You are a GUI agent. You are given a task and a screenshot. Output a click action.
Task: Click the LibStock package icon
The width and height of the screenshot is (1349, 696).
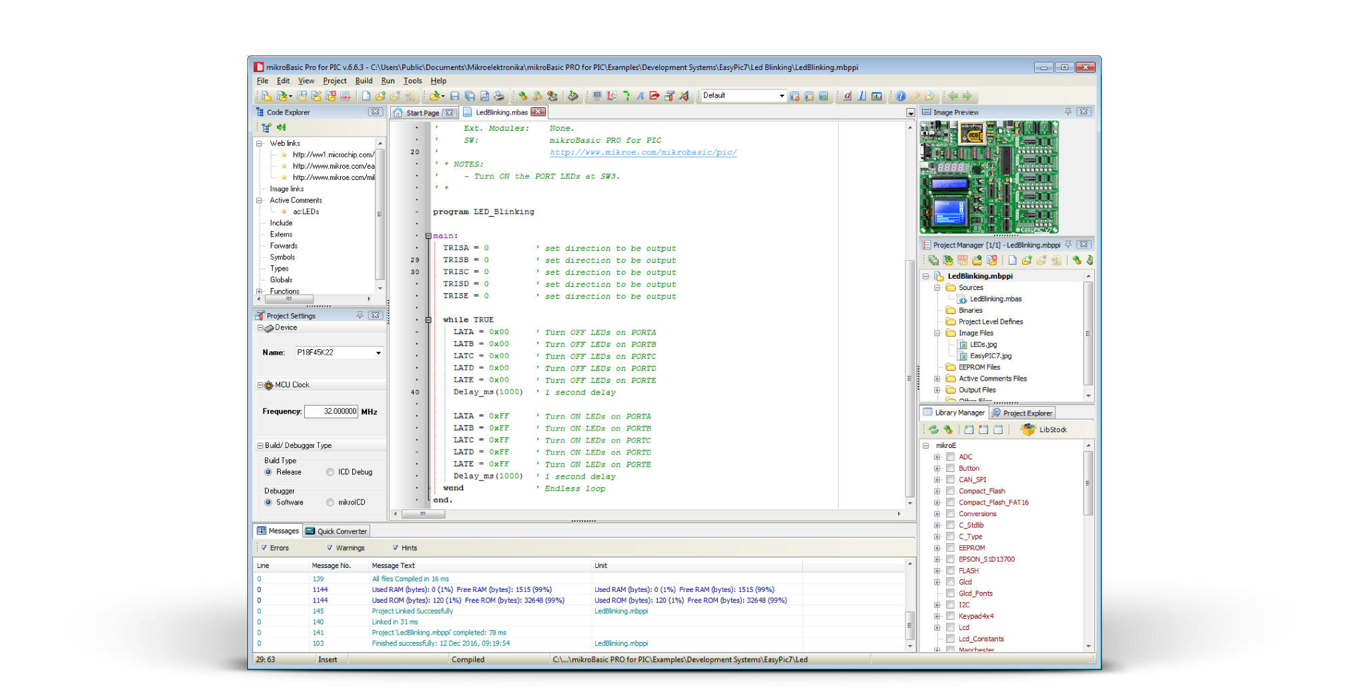(1028, 430)
